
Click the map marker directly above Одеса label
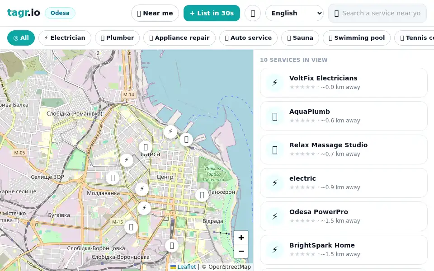click(x=145, y=147)
